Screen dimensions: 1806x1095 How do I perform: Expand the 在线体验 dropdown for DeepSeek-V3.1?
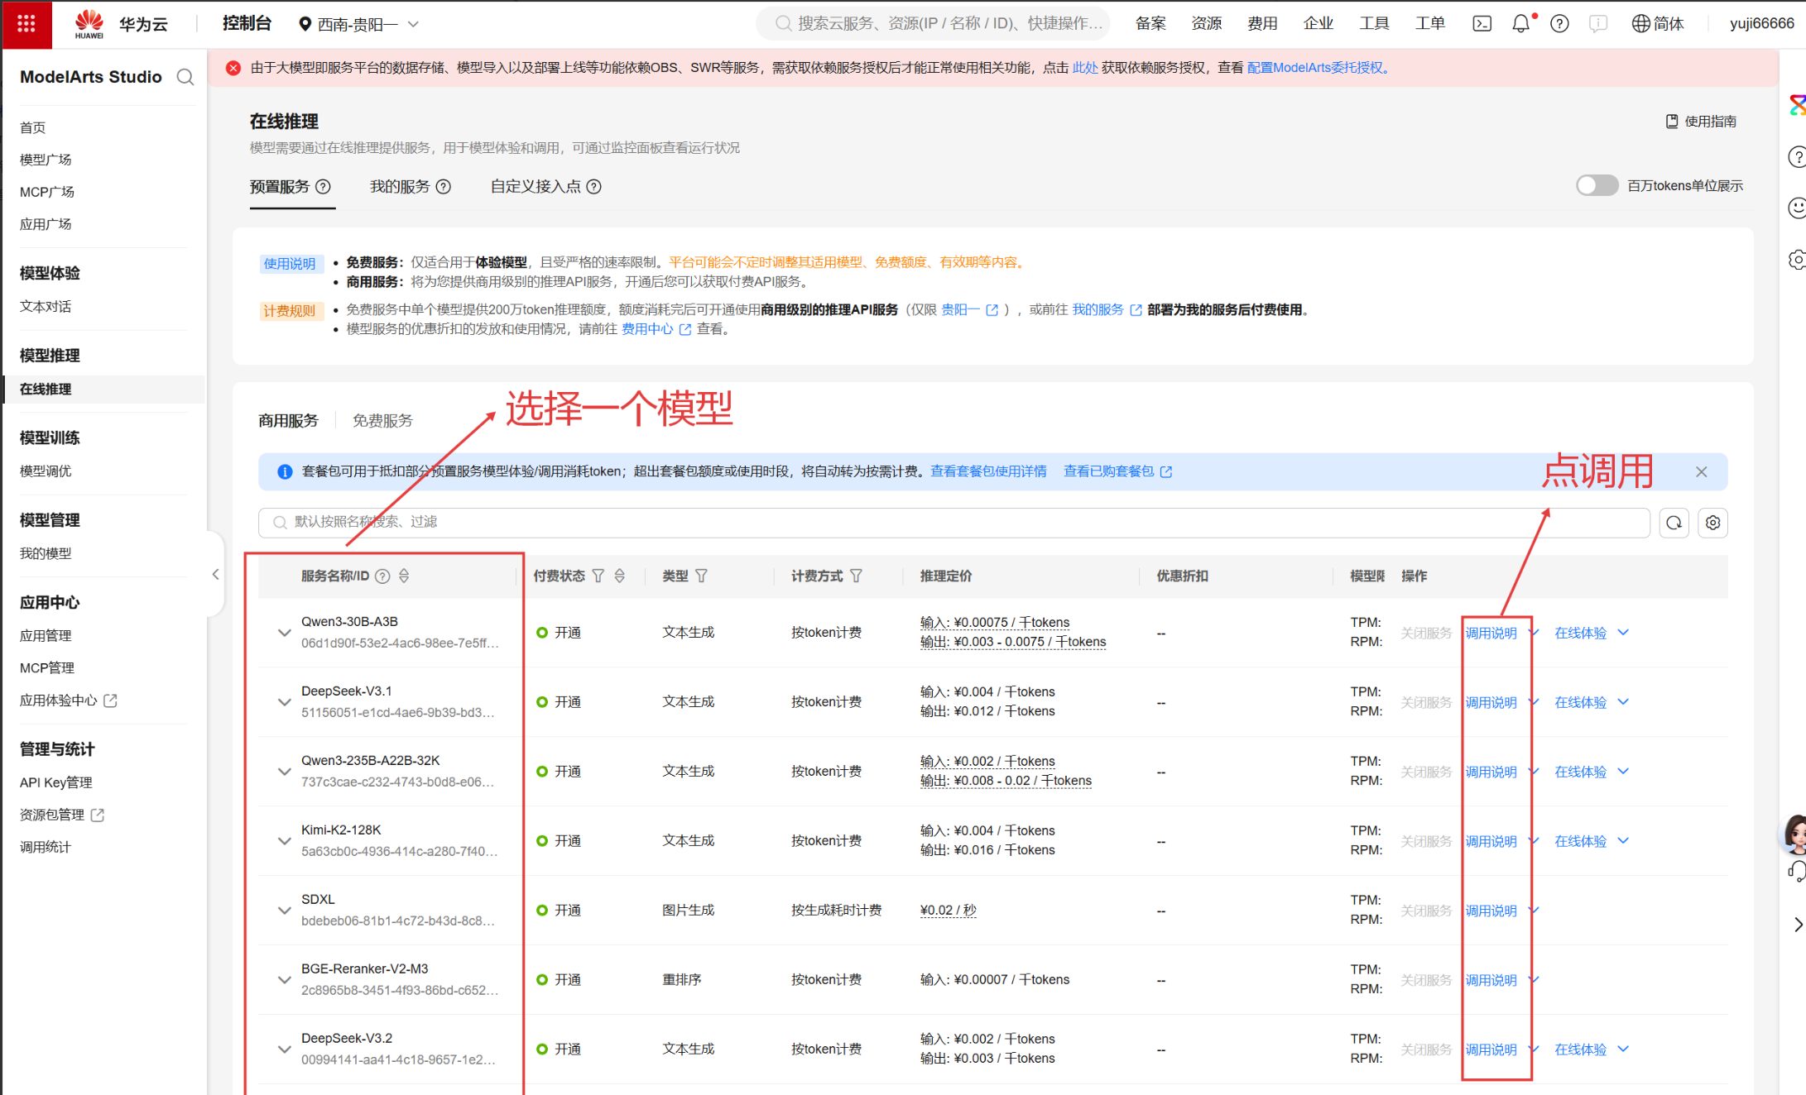(1623, 702)
